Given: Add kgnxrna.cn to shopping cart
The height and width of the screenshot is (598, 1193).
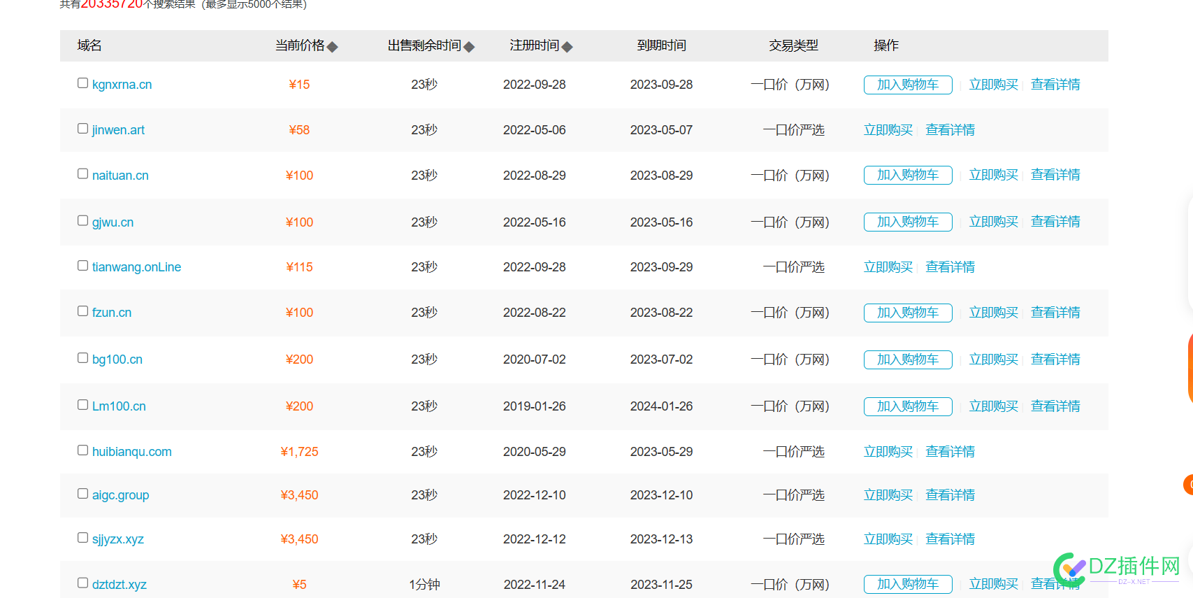Looking at the screenshot, I should pos(908,85).
